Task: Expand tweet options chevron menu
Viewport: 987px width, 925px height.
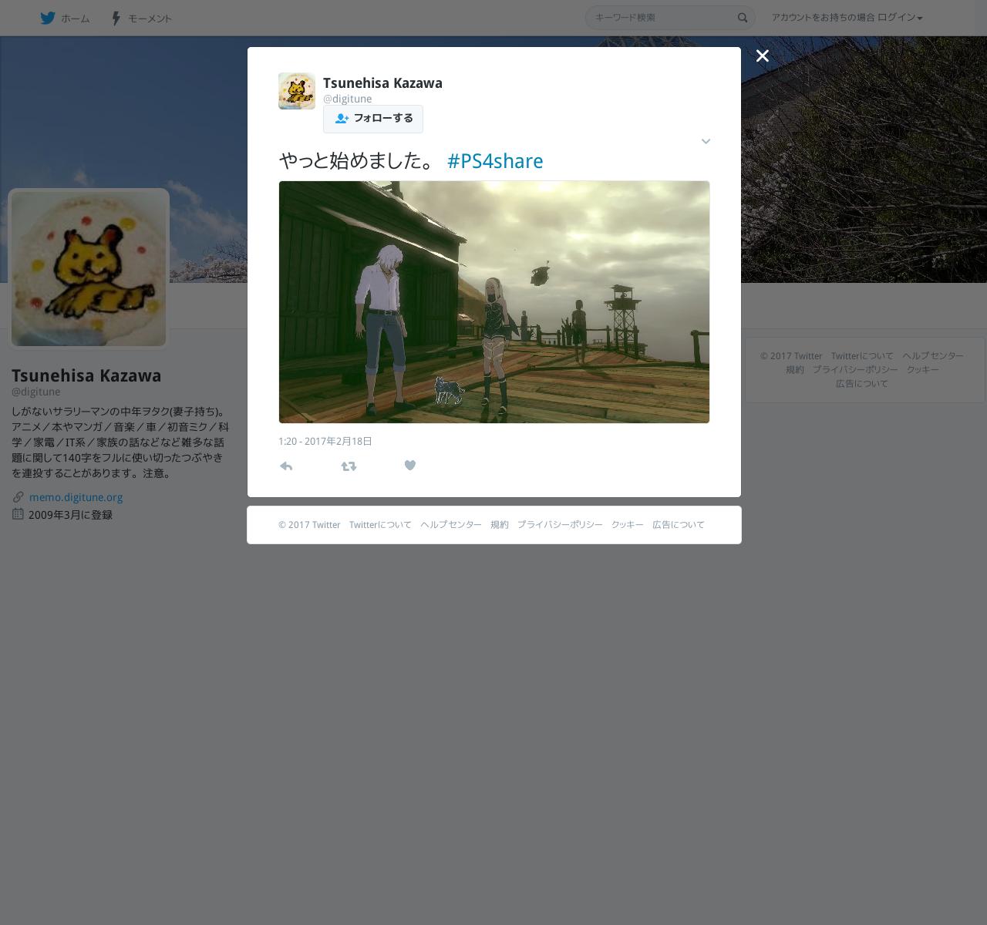Action: pos(706,141)
